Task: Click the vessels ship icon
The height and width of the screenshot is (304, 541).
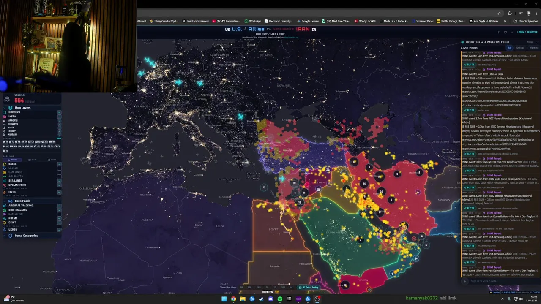Action: (7, 99)
